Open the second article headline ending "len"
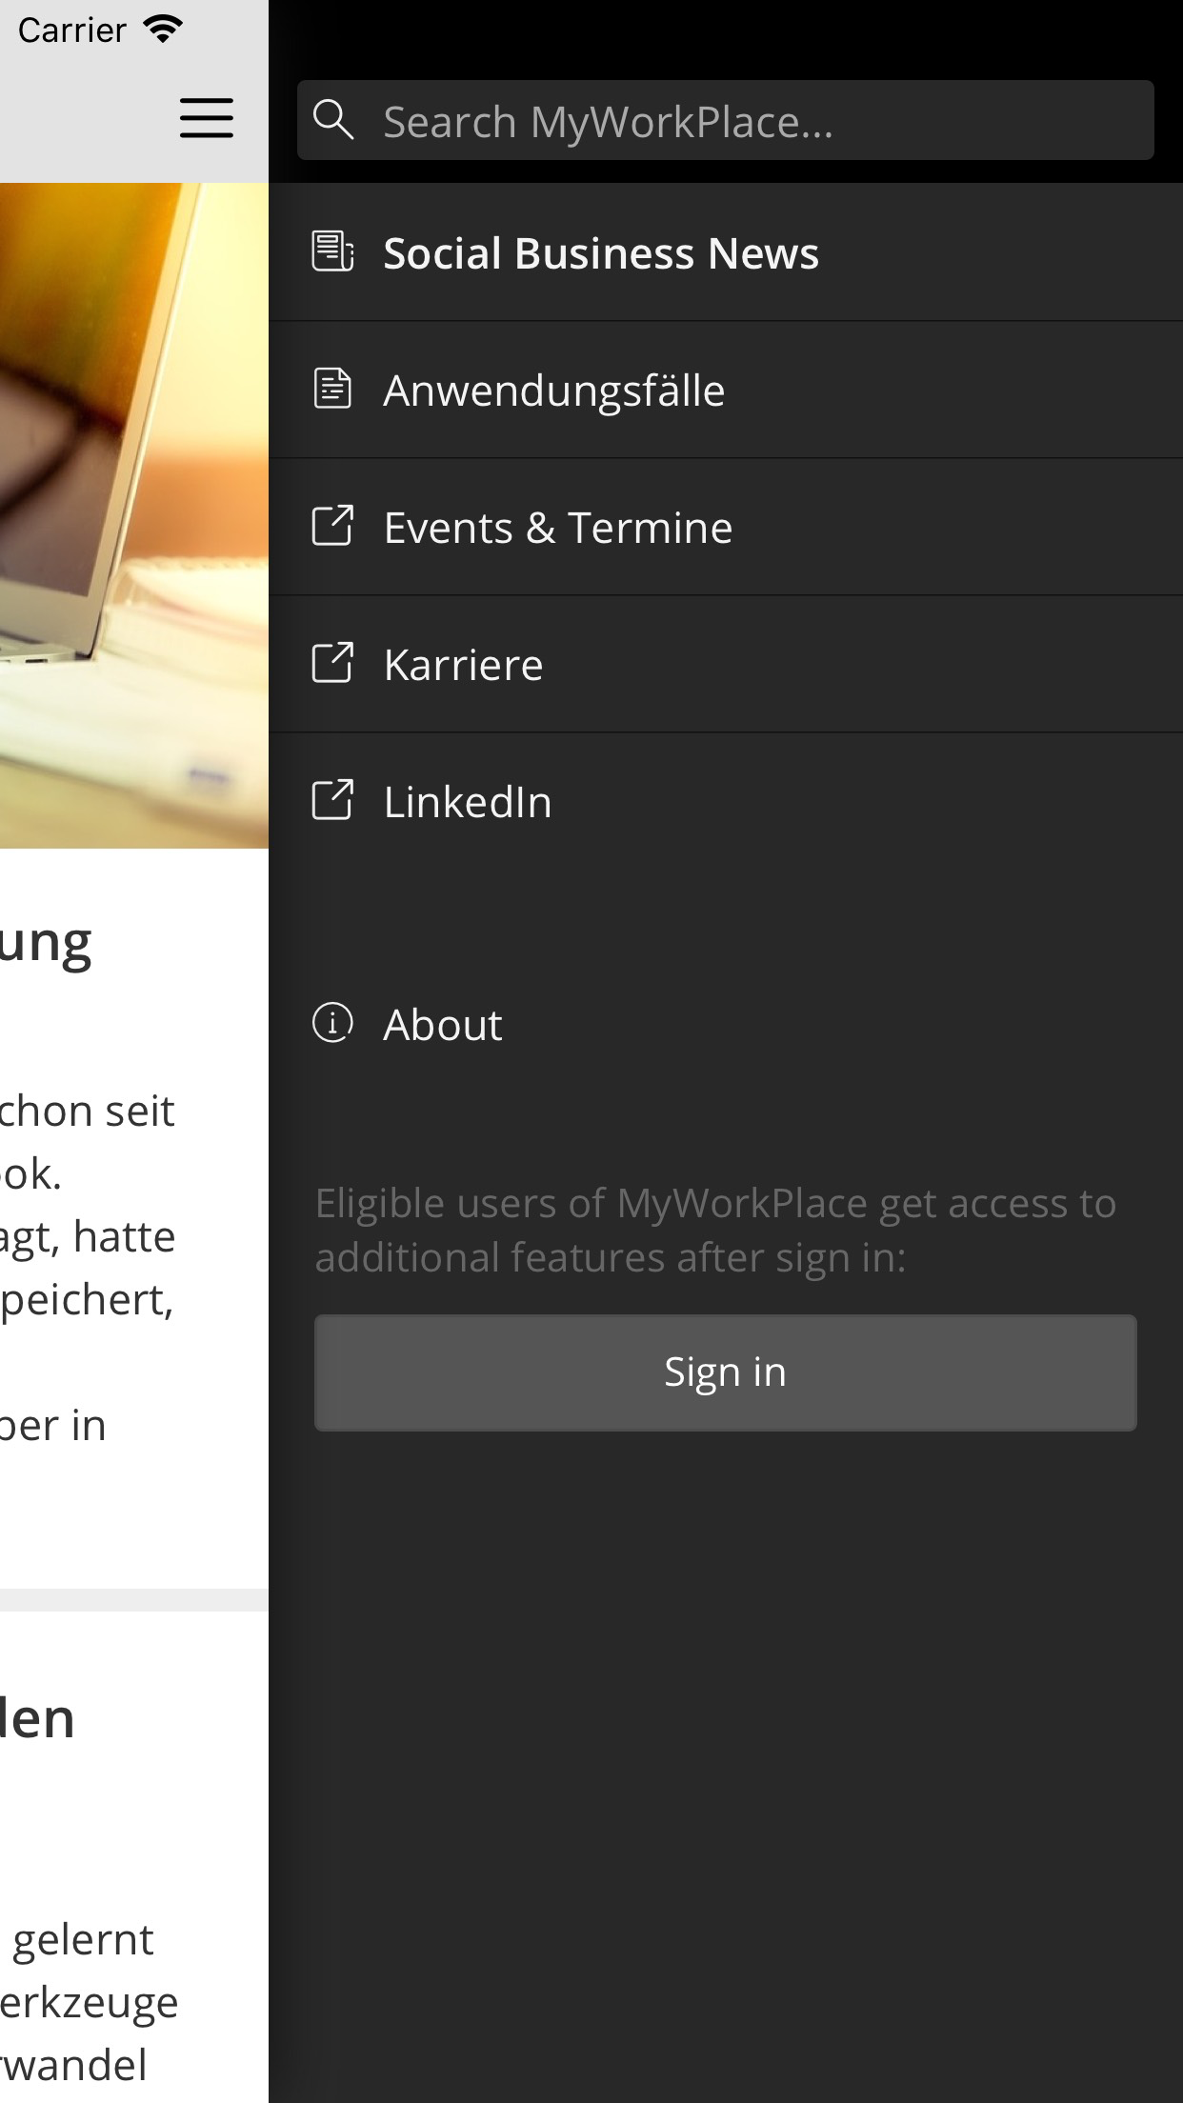The height and width of the screenshot is (2103, 1183). pyautogui.click(x=38, y=1718)
